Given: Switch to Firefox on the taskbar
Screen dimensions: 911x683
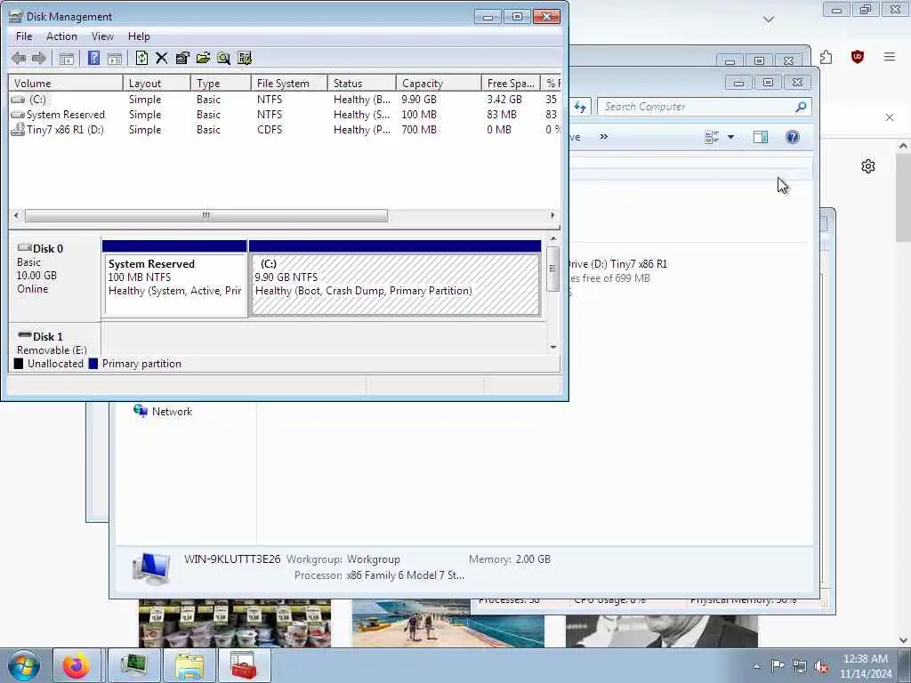Looking at the screenshot, I should (77, 666).
